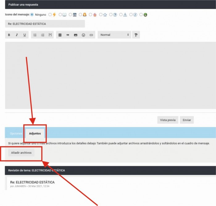Click the underline formatting button

[24, 35]
